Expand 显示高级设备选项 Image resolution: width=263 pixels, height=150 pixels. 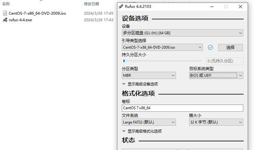(140, 84)
